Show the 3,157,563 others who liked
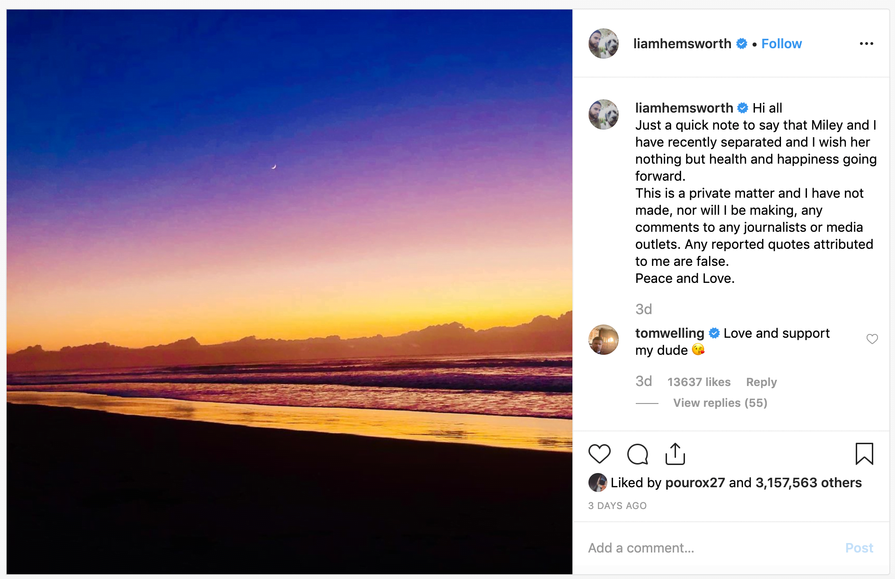The height and width of the screenshot is (579, 895). pyautogui.click(x=808, y=483)
